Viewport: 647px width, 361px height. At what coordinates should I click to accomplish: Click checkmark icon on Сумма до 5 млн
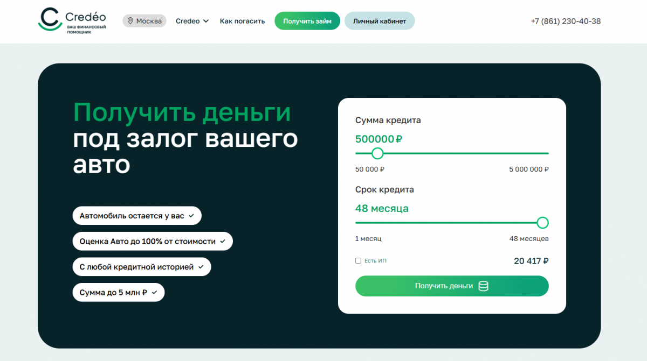[154, 293]
